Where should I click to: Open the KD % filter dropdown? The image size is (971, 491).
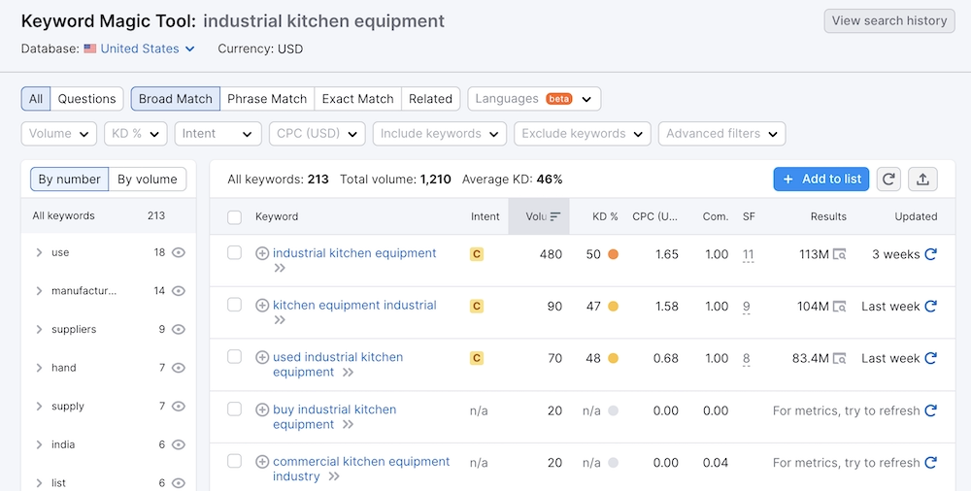136,134
